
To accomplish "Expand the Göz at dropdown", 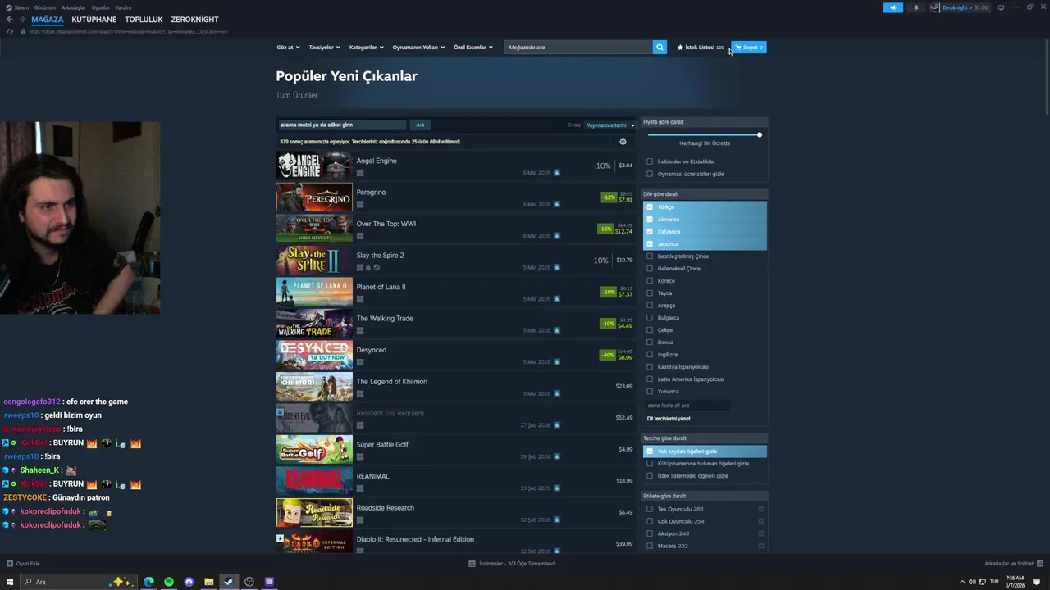I will click(288, 48).
